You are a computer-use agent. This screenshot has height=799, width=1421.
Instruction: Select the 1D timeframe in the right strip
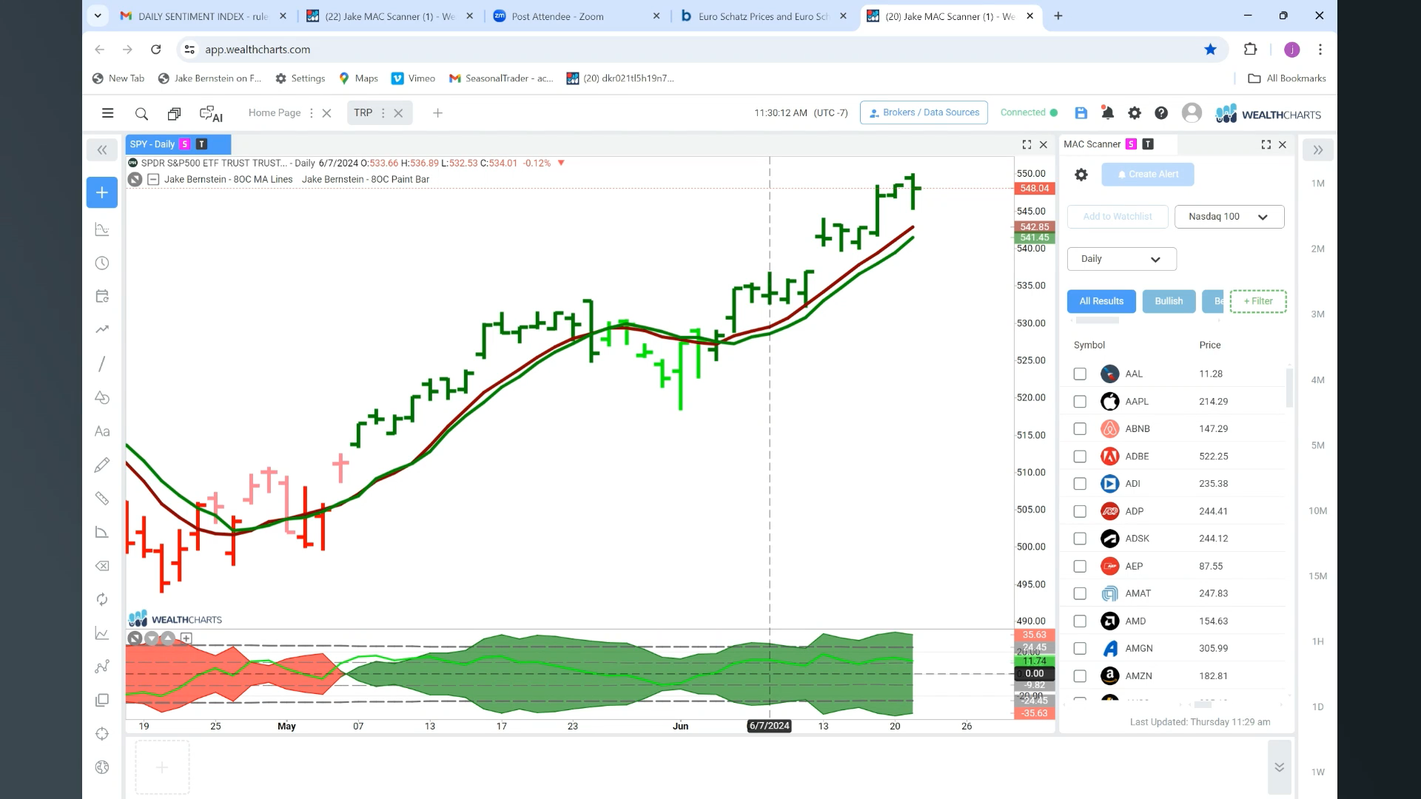[x=1317, y=707]
